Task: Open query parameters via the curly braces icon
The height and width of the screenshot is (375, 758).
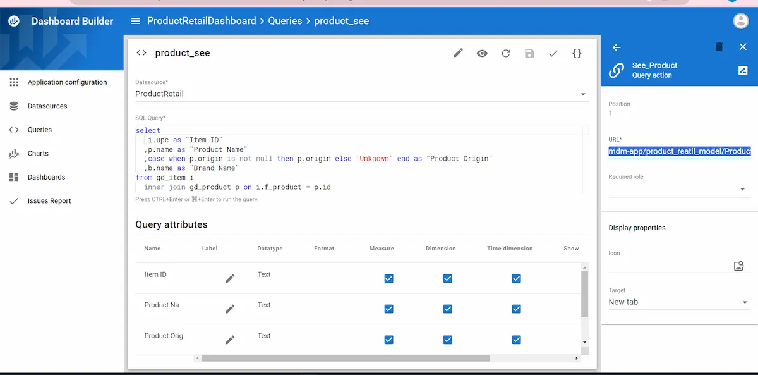Action: [577, 53]
